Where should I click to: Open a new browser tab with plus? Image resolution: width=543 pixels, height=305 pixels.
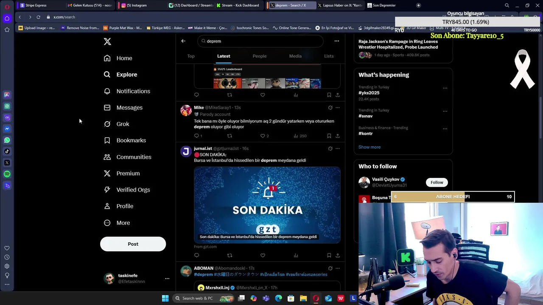pos(418,5)
